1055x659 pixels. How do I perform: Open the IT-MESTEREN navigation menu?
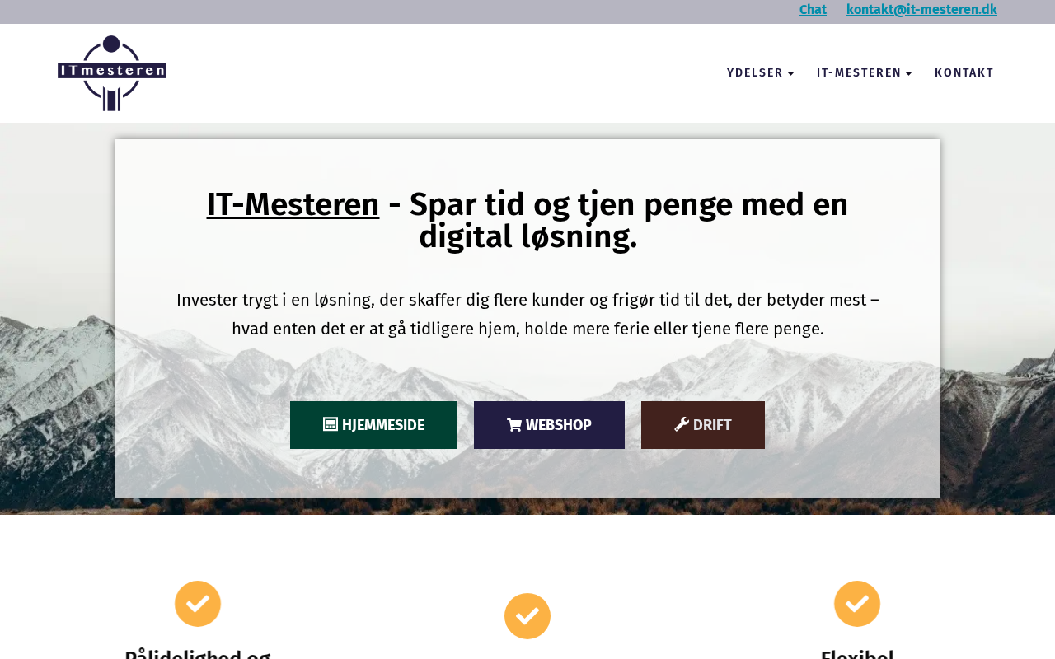865,73
